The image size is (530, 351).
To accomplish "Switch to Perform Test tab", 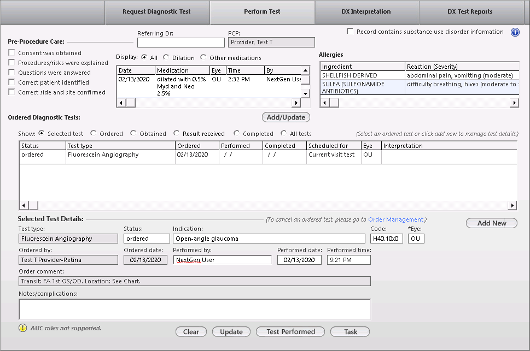I will click(263, 12).
